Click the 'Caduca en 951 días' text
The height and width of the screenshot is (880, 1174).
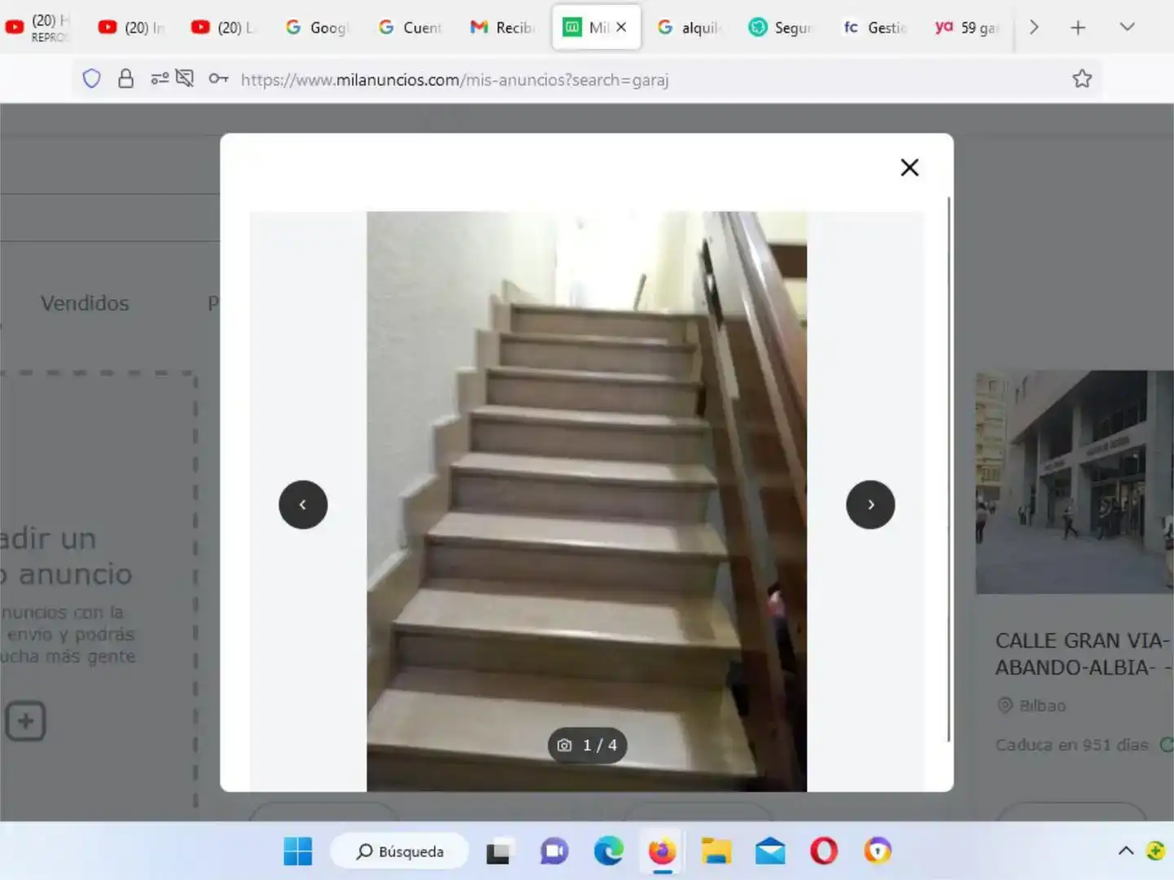(x=1071, y=745)
